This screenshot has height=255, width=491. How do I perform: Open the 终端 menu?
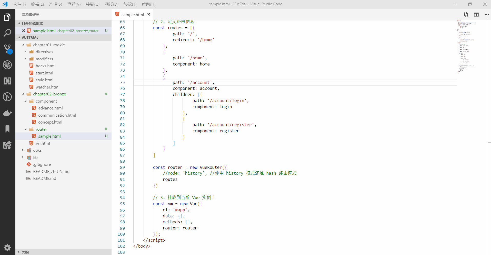coord(130,4)
